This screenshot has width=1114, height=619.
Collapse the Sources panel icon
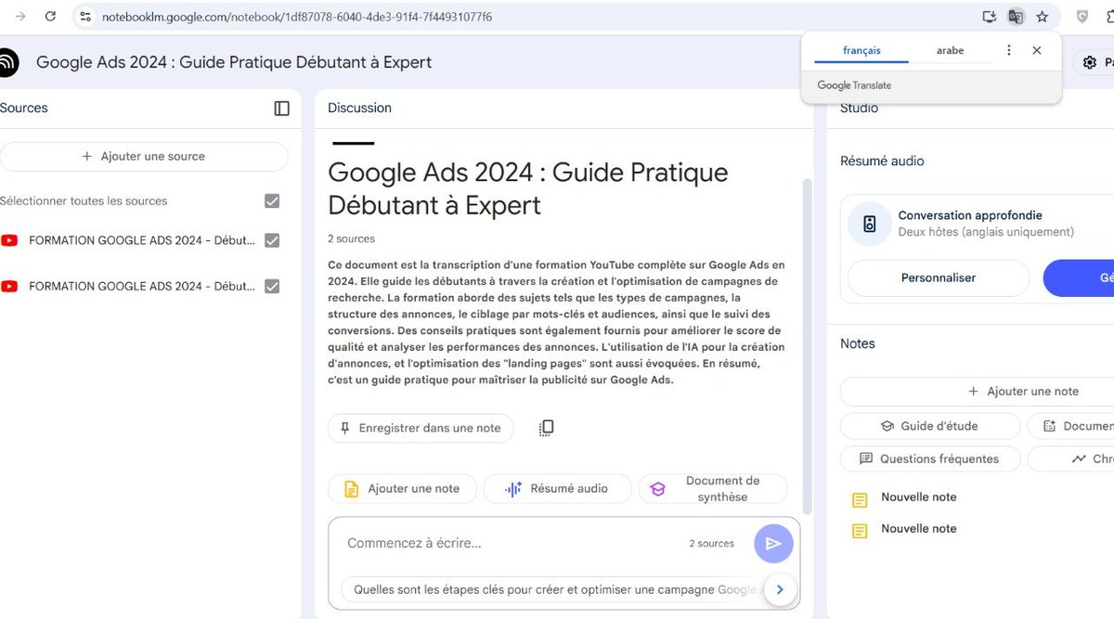pyautogui.click(x=282, y=109)
